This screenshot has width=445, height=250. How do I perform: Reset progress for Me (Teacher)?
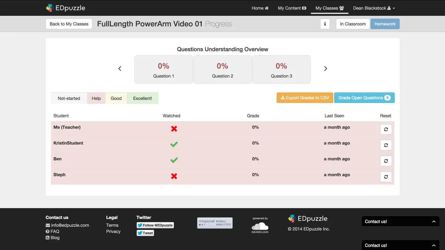[386, 129]
